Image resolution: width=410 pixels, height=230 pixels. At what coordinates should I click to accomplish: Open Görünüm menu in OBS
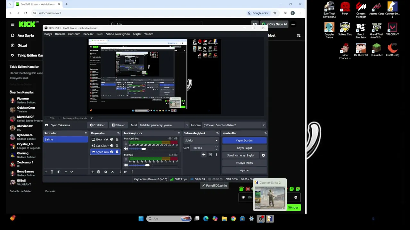[x=74, y=34]
